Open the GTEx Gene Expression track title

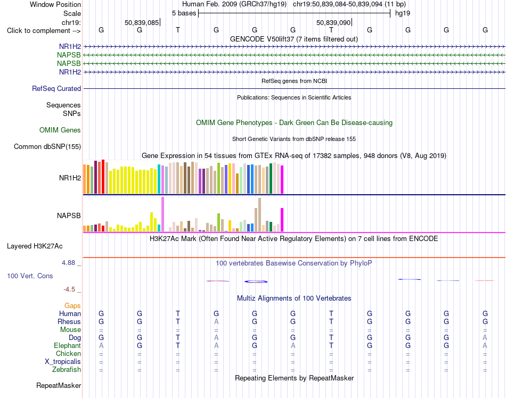tap(293, 156)
